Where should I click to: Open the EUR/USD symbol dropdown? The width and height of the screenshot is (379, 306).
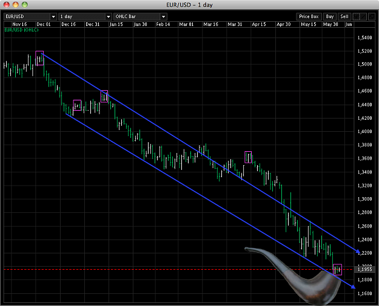[30, 16]
